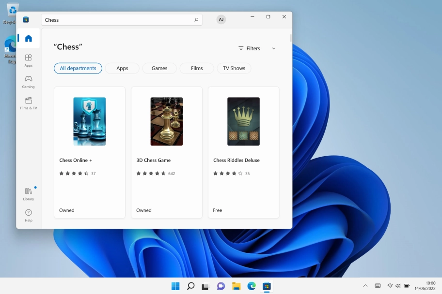Go to the Gaming section

[29, 82]
